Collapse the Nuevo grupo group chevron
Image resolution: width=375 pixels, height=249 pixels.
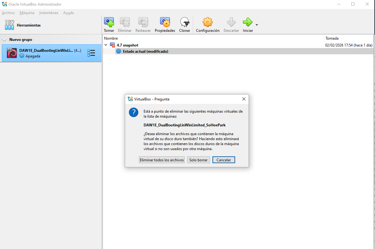(x=4, y=40)
